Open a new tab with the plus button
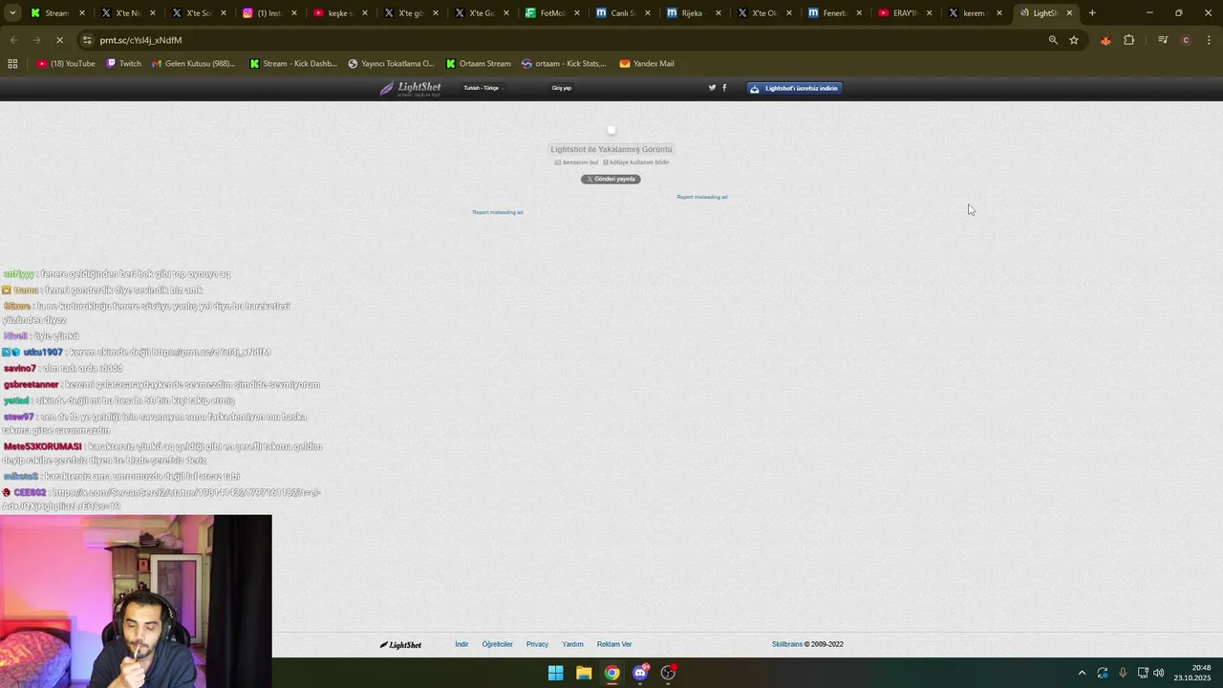Image resolution: width=1223 pixels, height=688 pixels. click(1092, 13)
